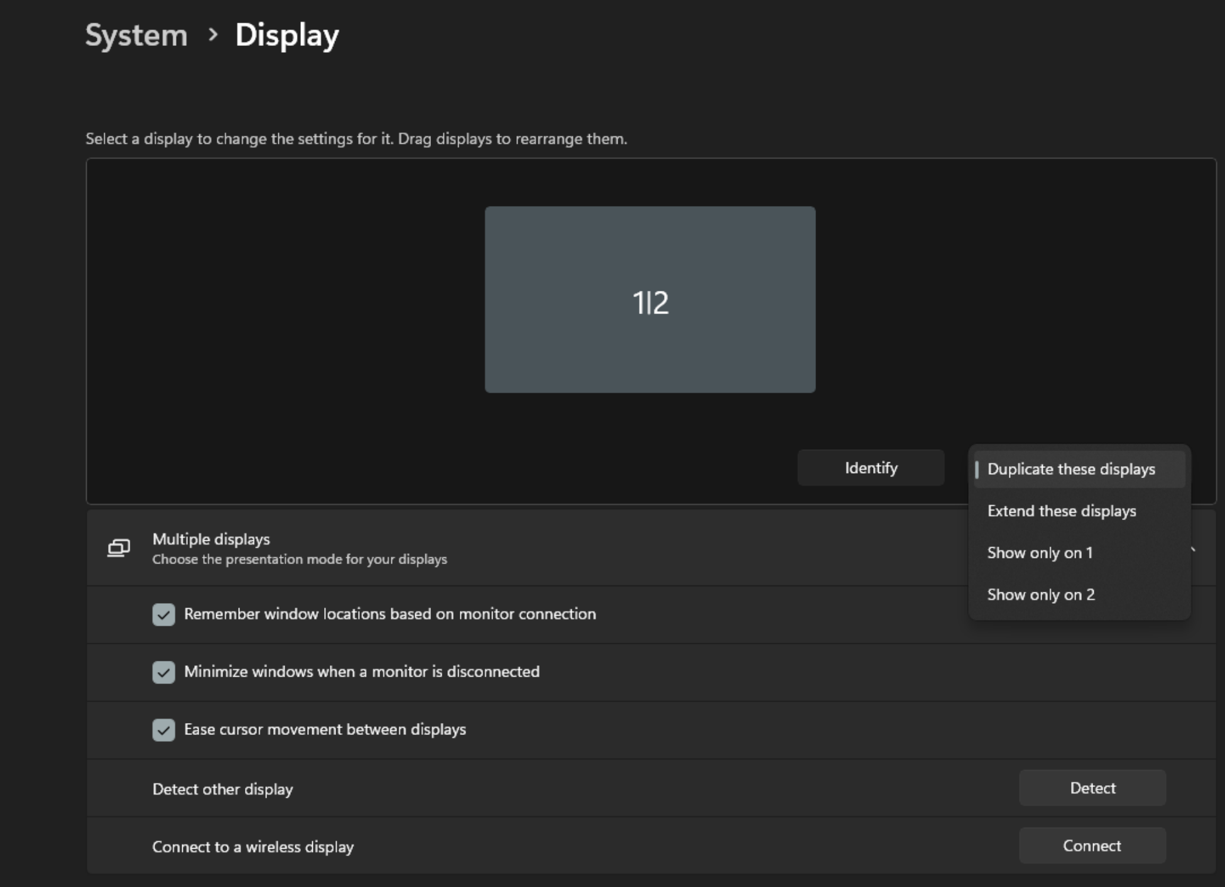Go back to System in breadcrumb
The image size is (1225, 887).
tap(136, 35)
